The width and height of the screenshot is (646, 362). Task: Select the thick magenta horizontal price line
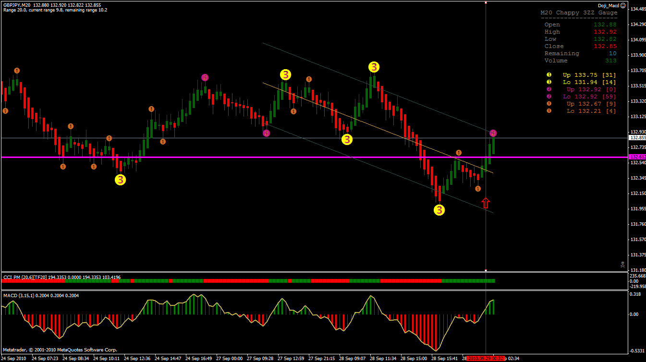[314, 157]
